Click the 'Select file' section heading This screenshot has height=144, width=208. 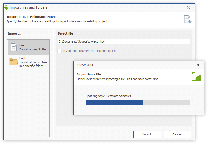click(65, 33)
